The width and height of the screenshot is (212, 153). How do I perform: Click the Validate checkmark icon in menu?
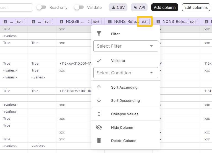coord(99,61)
